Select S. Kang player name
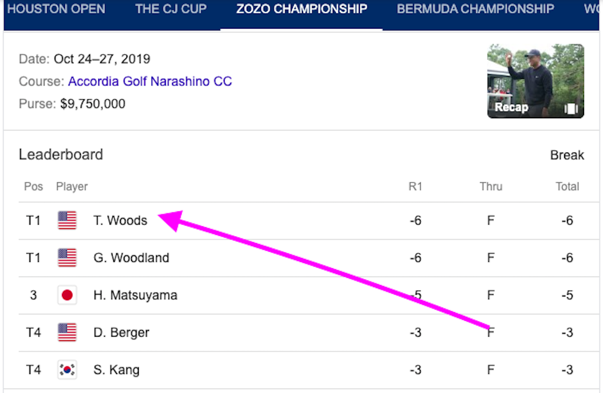The height and width of the screenshot is (393, 603). tap(117, 369)
